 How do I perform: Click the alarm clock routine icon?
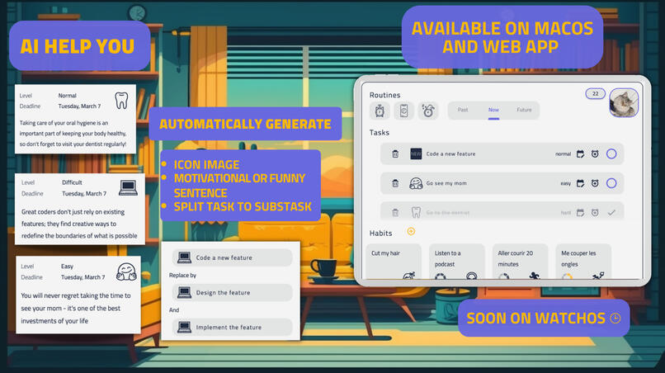pyautogui.click(x=380, y=111)
